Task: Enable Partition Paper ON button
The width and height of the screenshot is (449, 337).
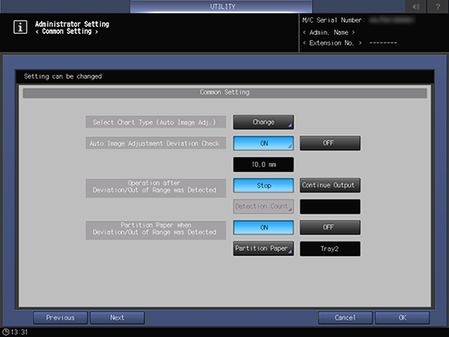Action: 263,228
